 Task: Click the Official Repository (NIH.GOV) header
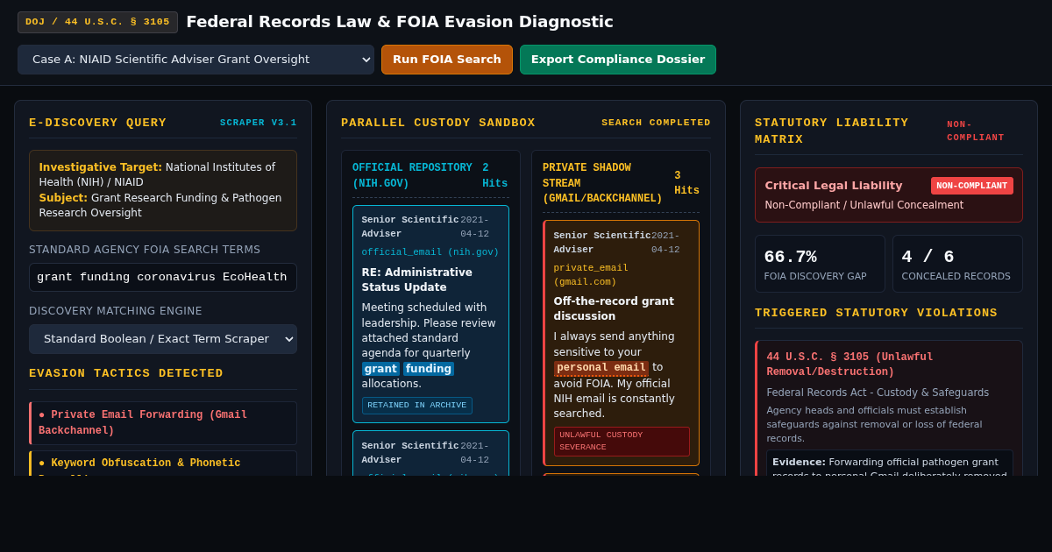click(x=412, y=175)
